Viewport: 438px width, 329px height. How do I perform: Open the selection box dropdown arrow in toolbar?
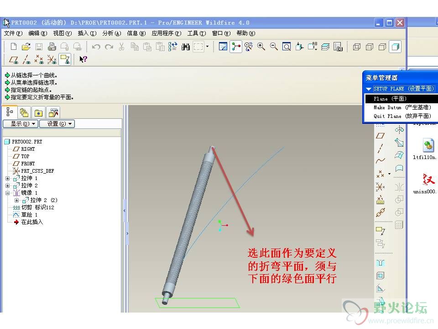[x=207, y=47]
